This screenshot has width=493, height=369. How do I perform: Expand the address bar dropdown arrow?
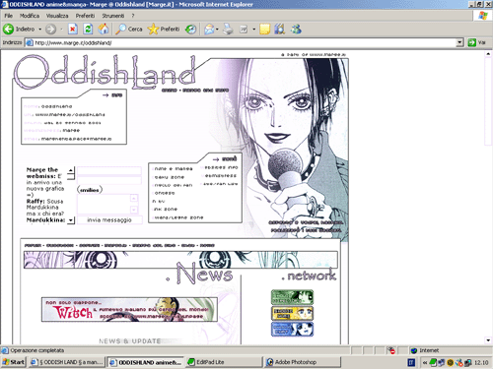point(459,42)
